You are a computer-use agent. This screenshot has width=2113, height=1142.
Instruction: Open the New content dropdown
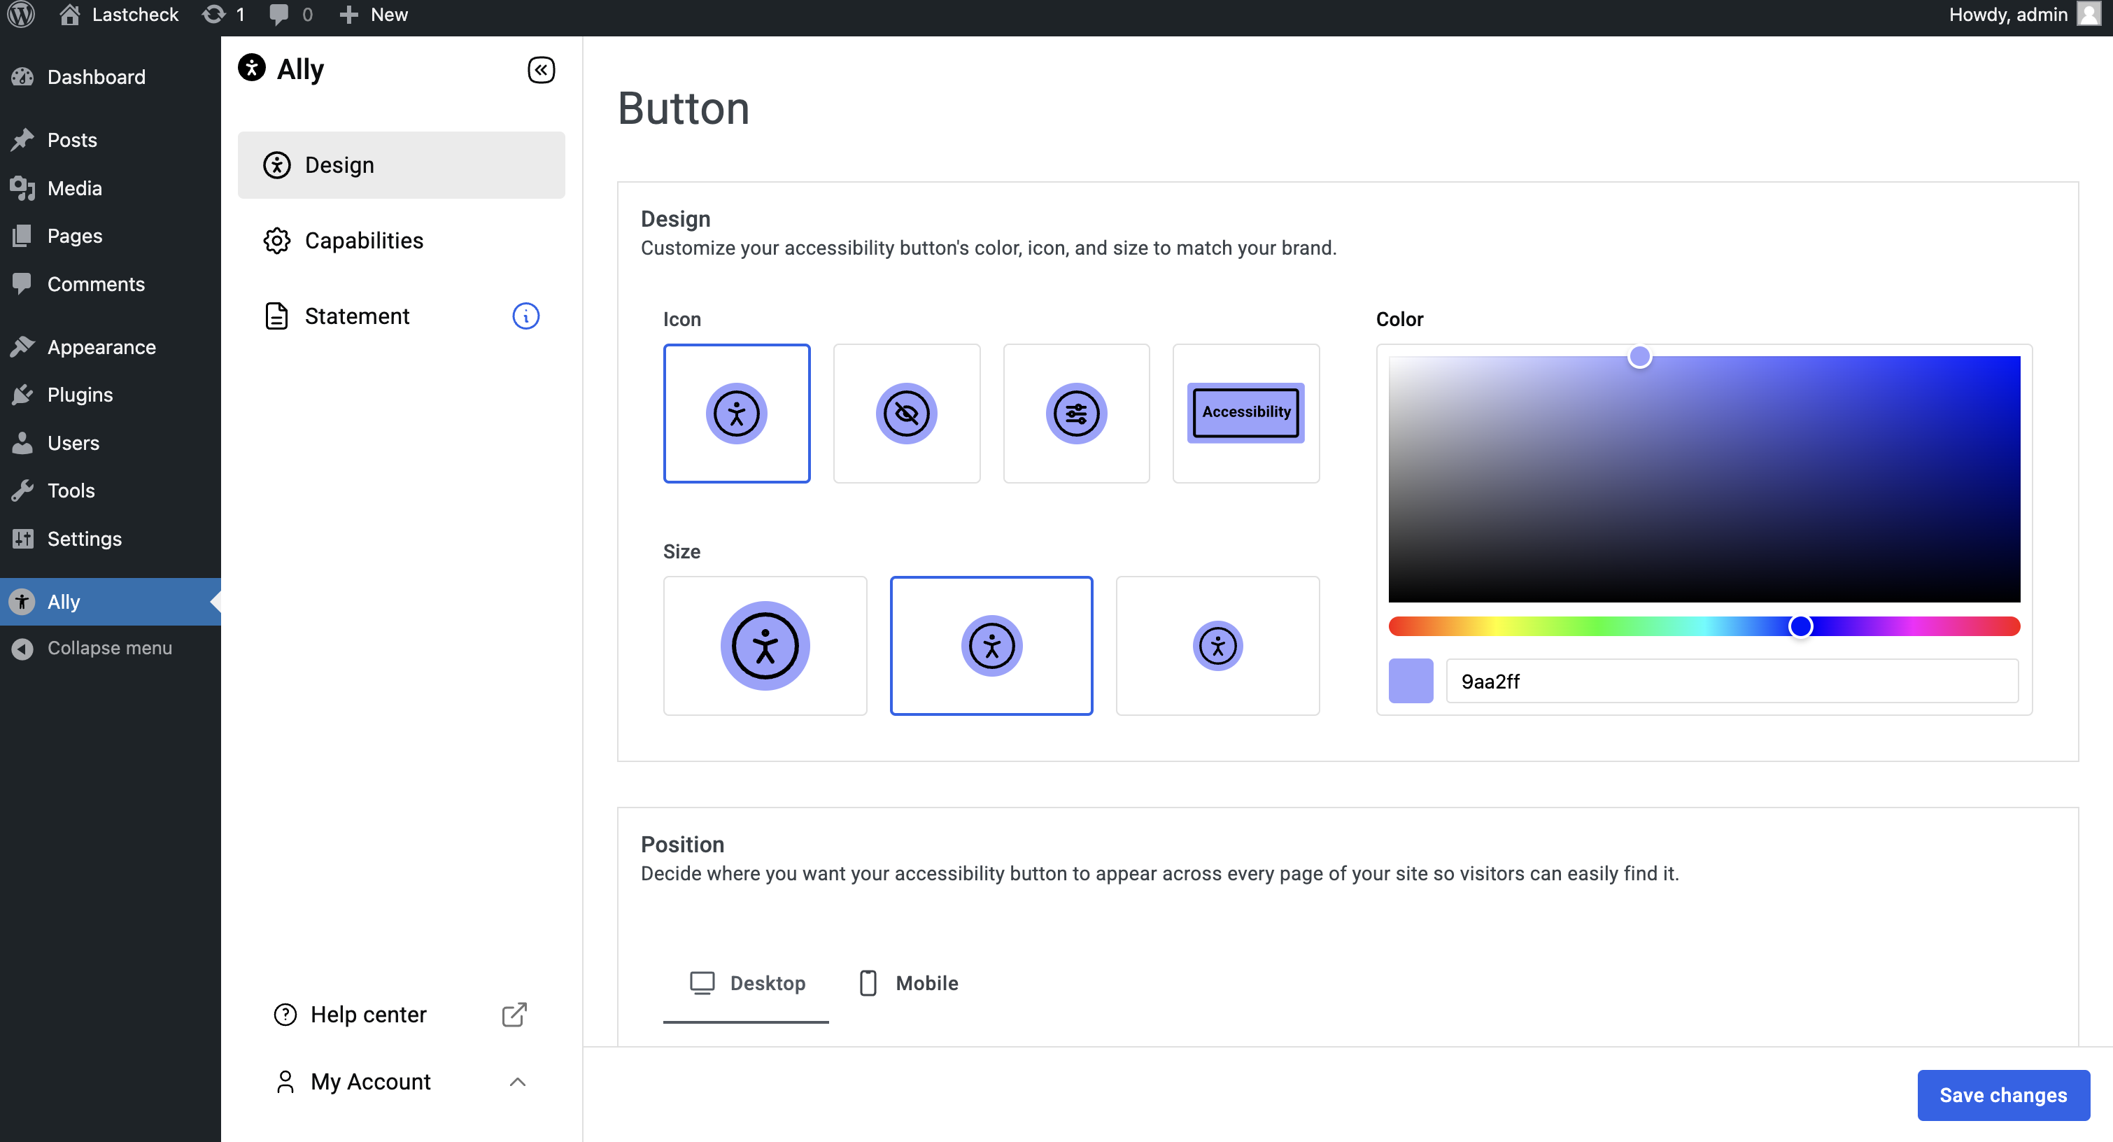(x=374, y=15)
